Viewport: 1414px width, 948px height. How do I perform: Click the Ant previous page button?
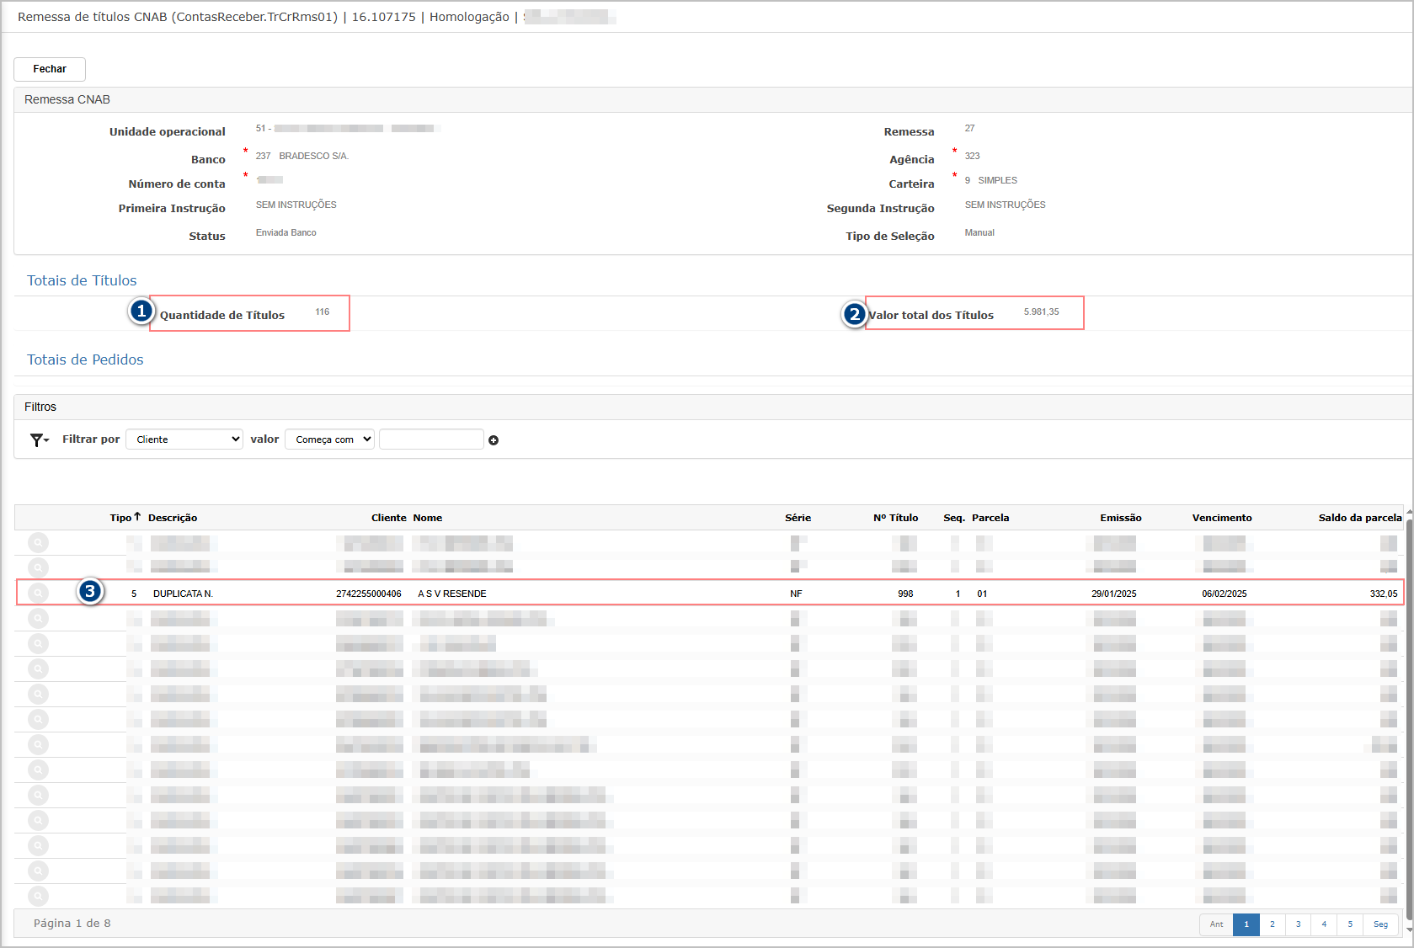pos(1216,924)
